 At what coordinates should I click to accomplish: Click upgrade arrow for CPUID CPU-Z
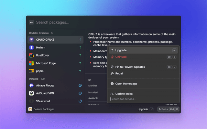click(x=80, y=40)
